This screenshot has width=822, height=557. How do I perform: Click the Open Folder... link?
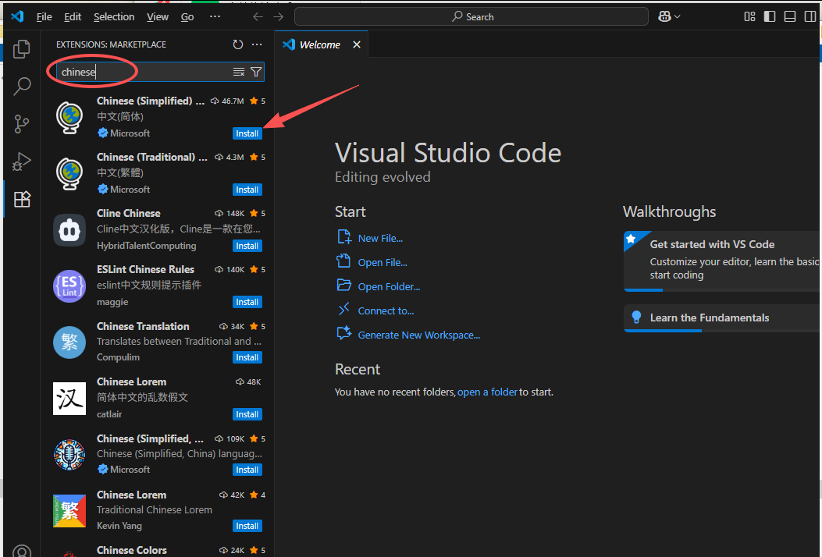(x=389, y=286)
